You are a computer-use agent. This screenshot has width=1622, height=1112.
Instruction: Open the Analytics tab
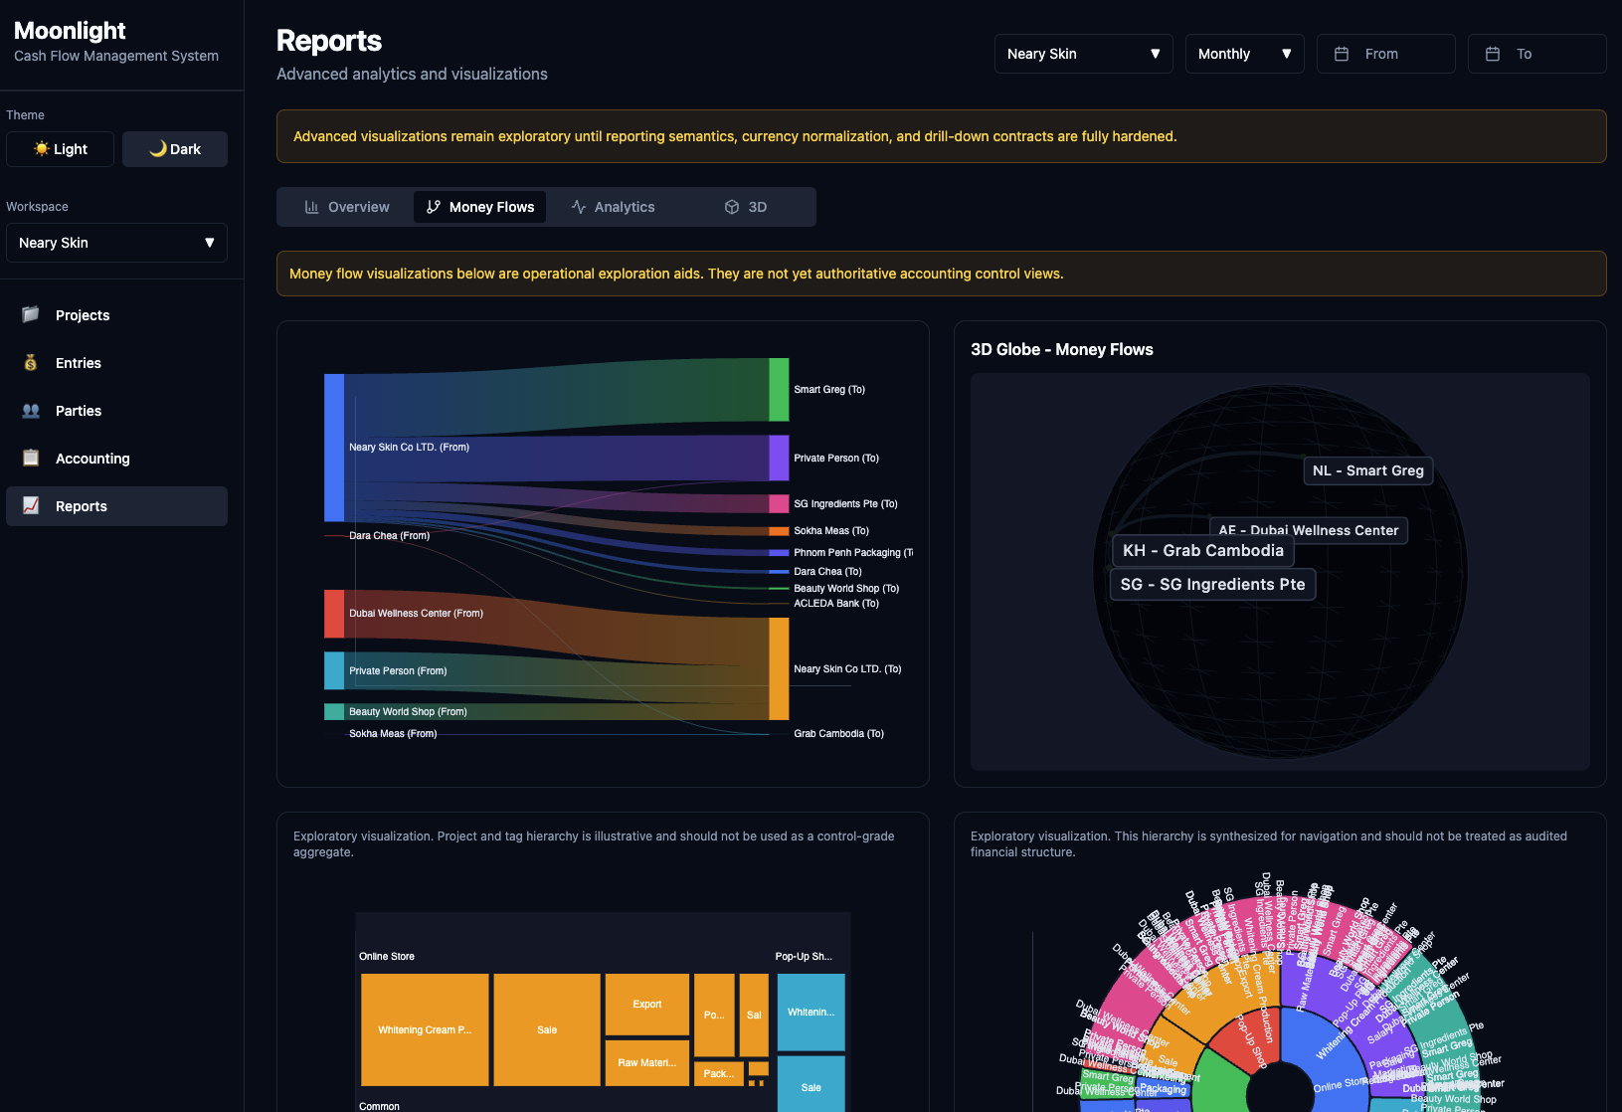[x=613, y=207]
